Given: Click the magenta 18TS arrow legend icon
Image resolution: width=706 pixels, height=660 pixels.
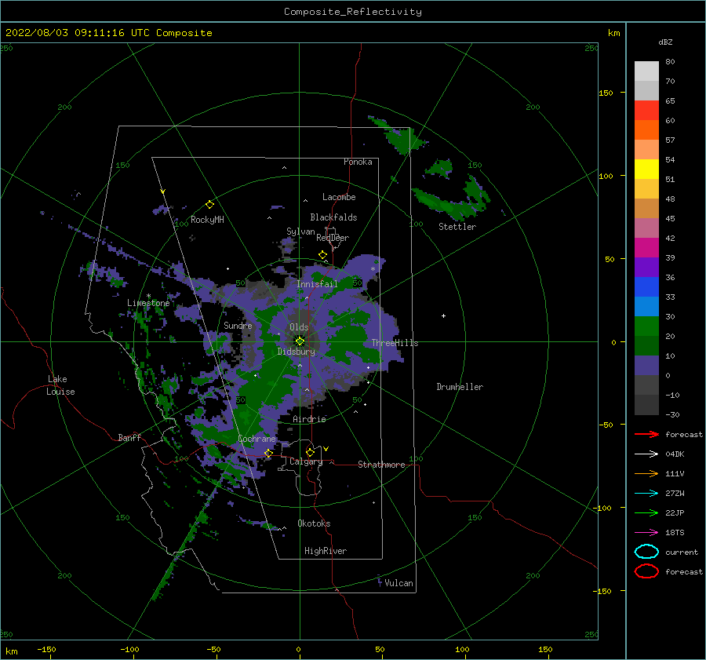Looking at the screenshot, I should pos(646,533).
